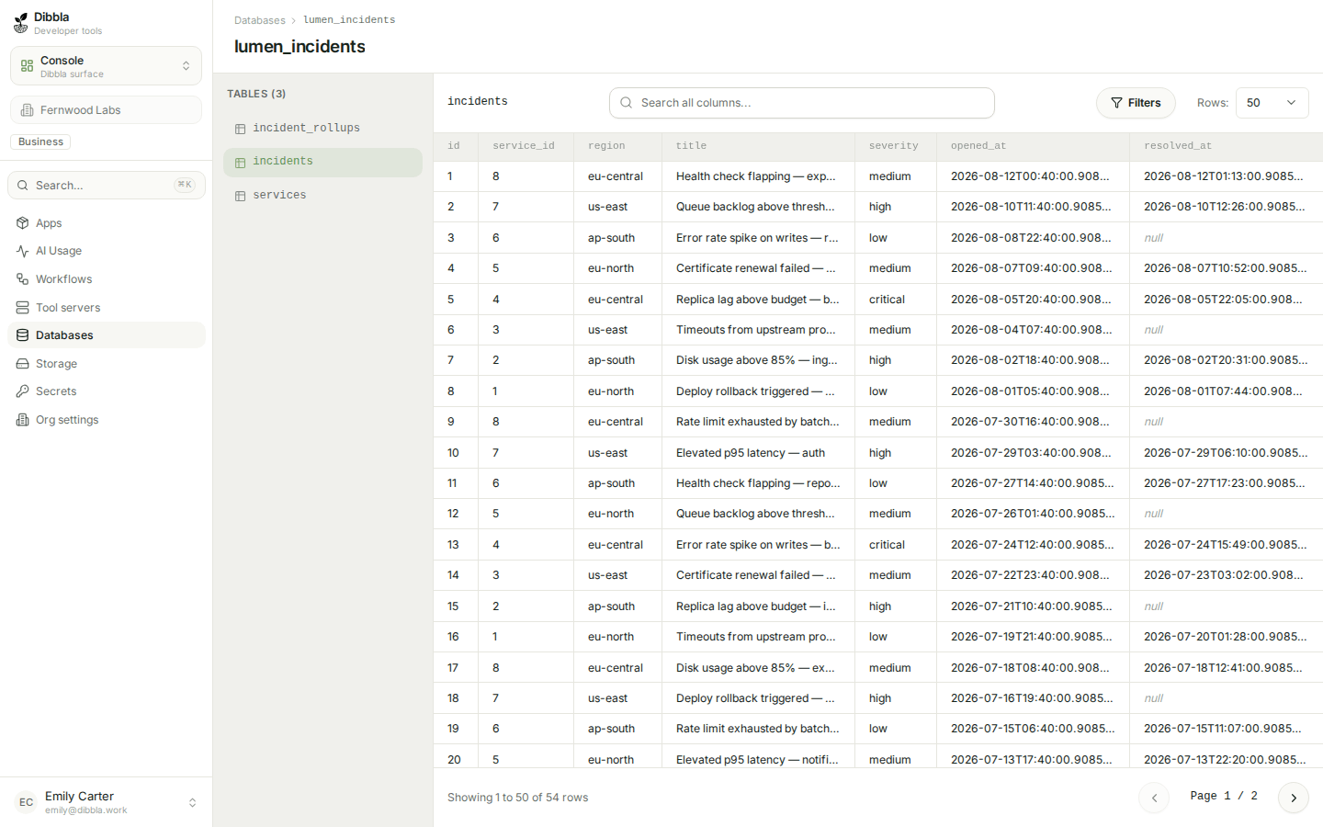Open Workflows in the sidebar
Viewport: 1323px width, 827px height.
tap(107, 279)
